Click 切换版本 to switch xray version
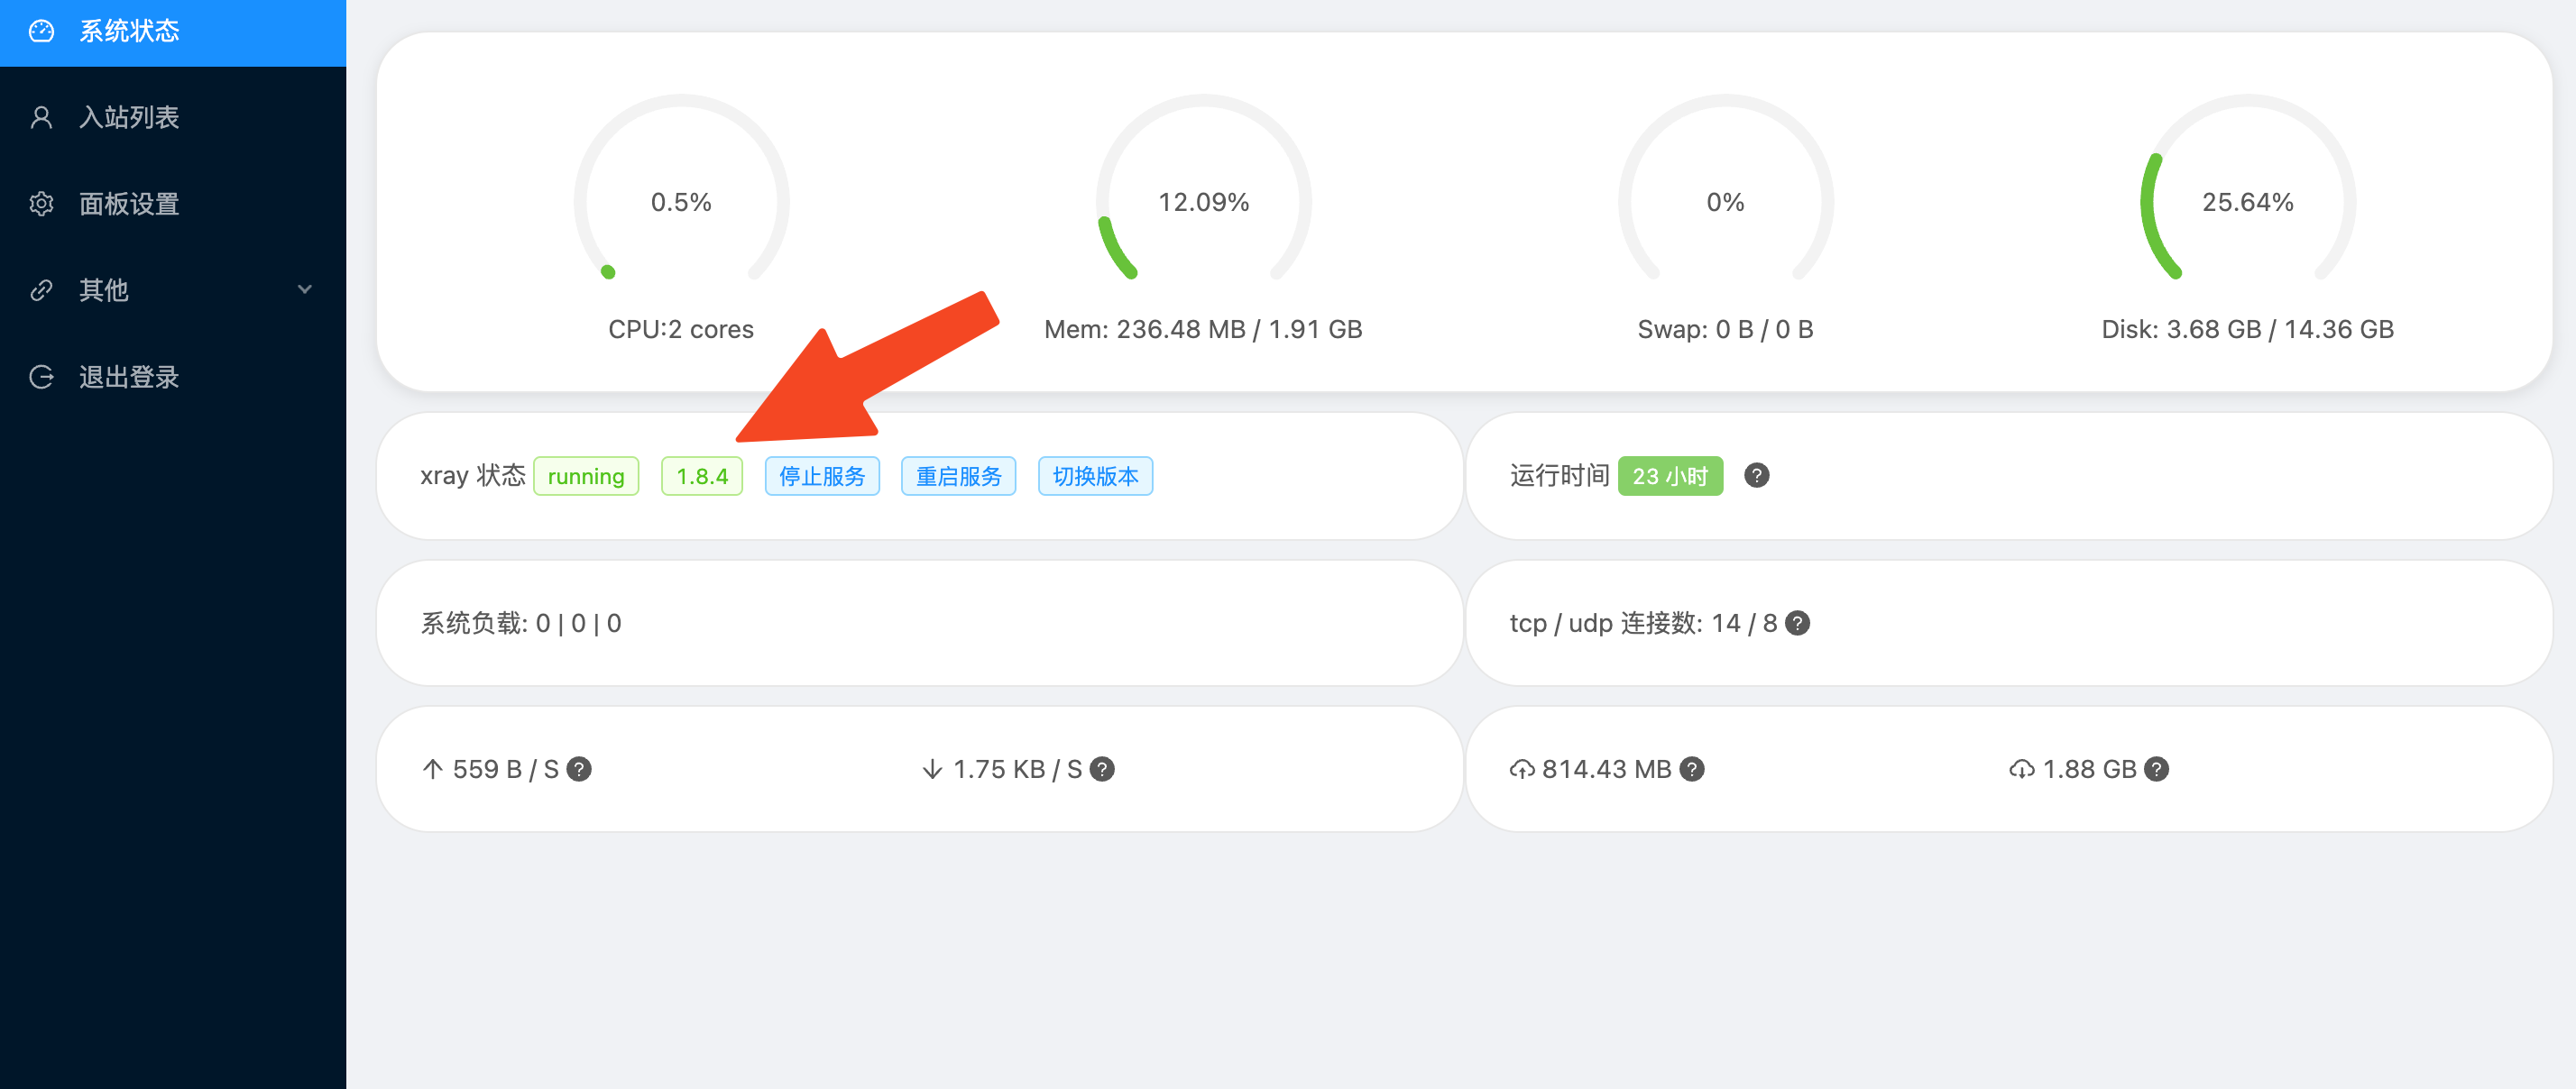 coord(1095,477)
